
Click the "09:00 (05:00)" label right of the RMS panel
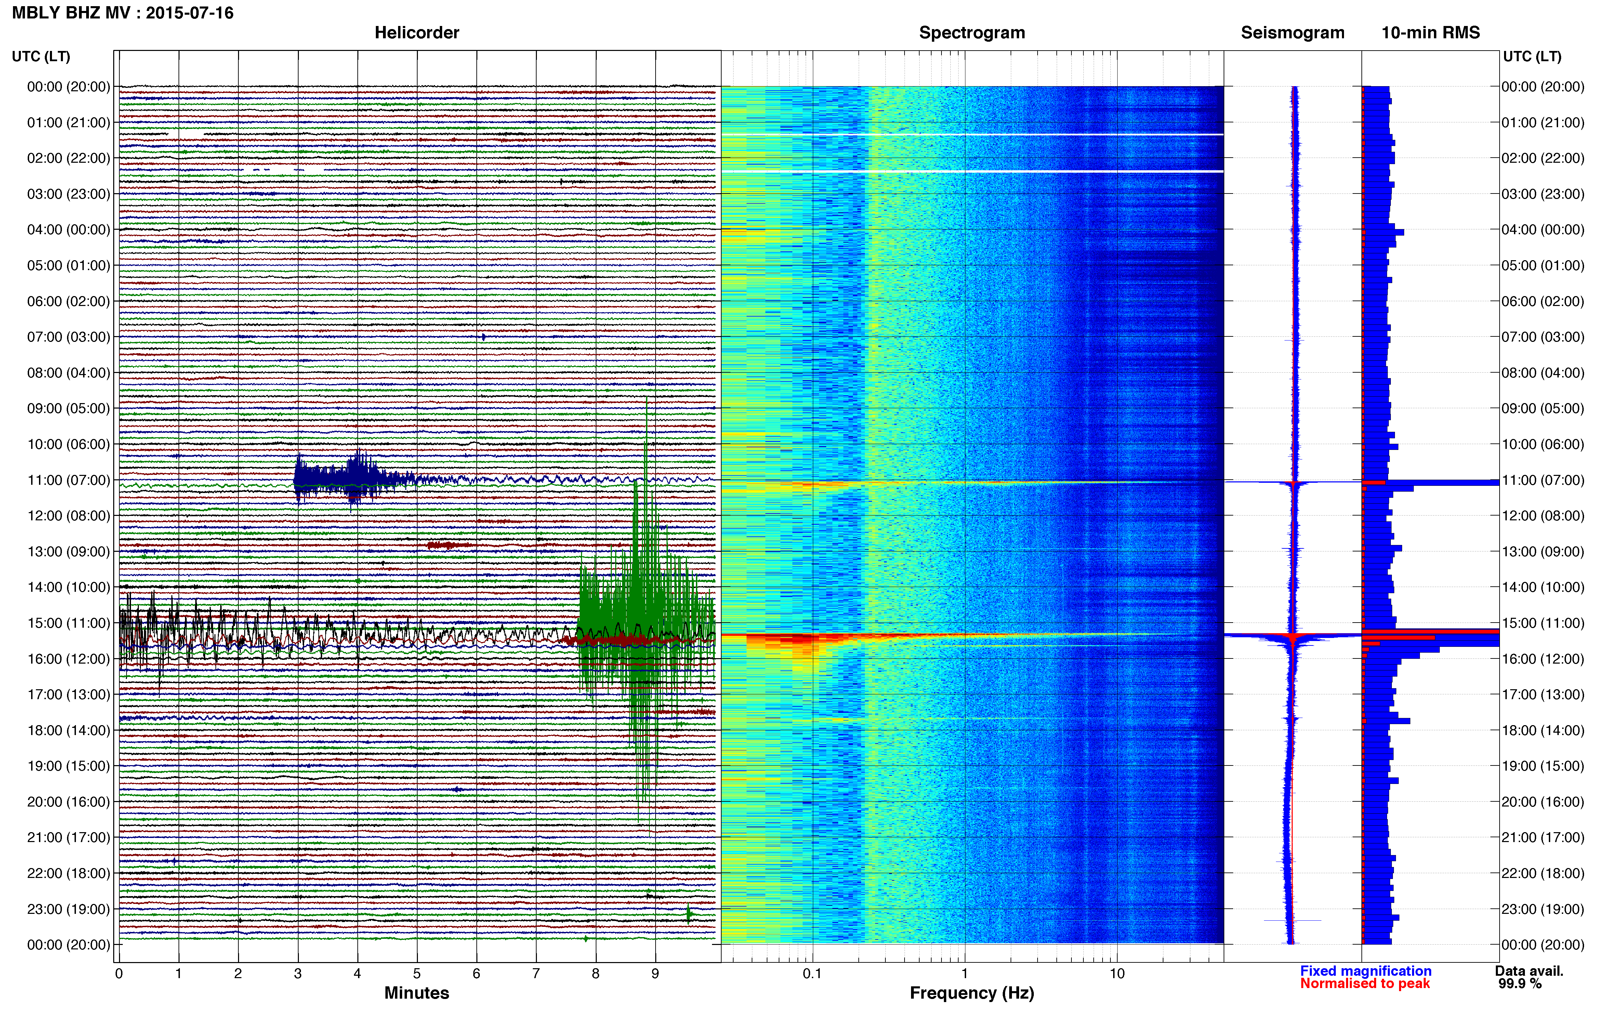tap(1543, 408)
